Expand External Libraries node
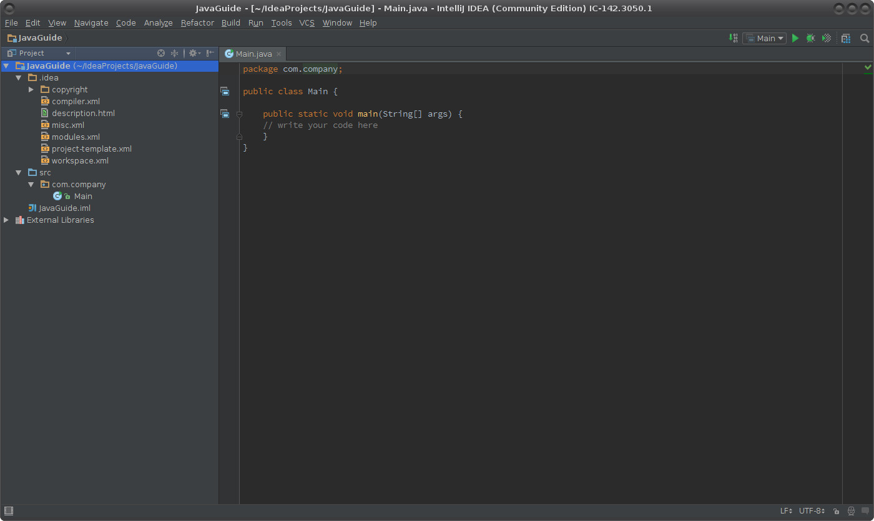 pos(6,220)
